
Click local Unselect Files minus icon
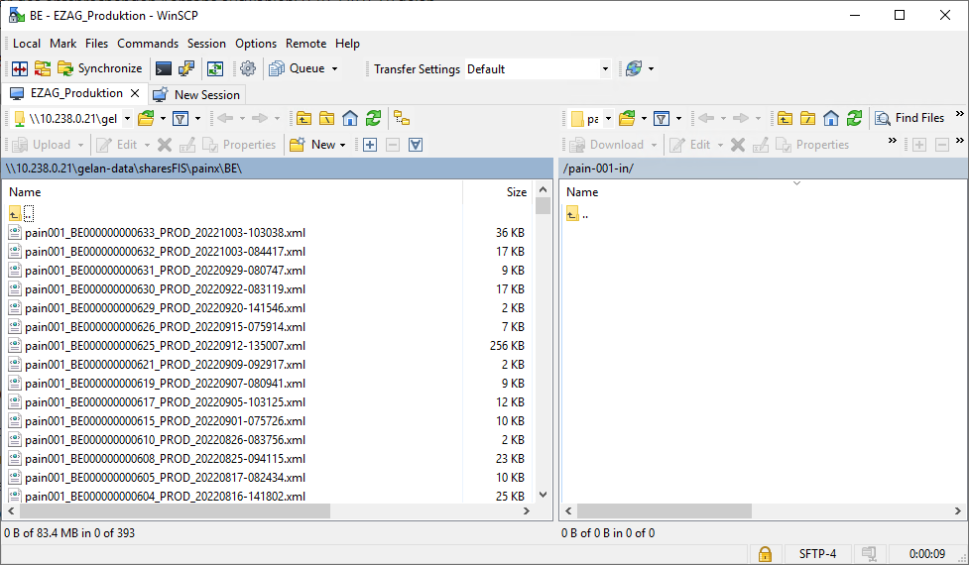click(x=393, y=145)
